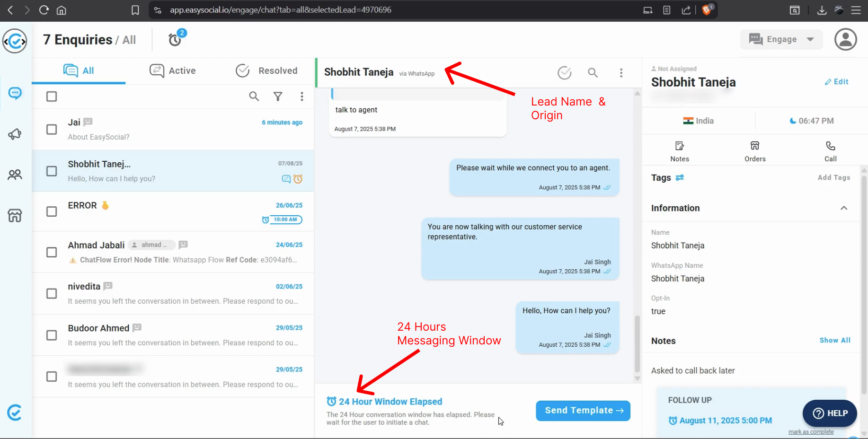The image size is (868, 439).
Task: Select the checkbox for Ahmad Jabali
Action: pyautogui.click(x=52, y=252)
